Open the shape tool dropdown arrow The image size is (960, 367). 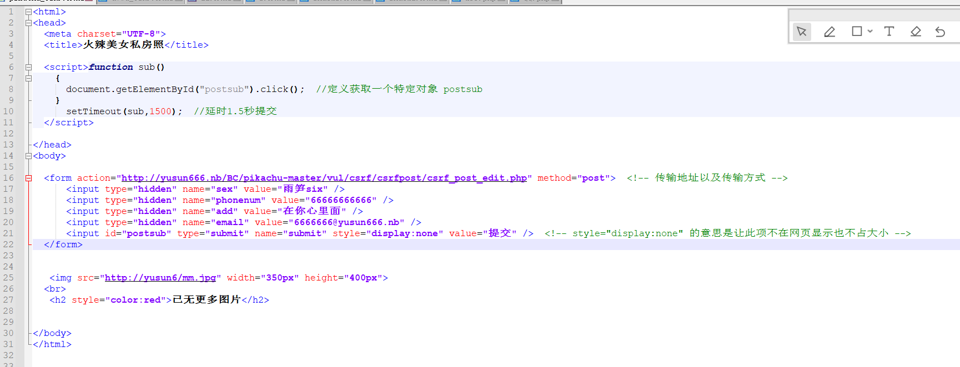pyautogui.click(x=870, y=31)
